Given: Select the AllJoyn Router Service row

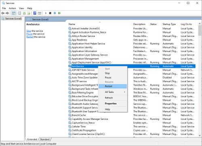Looking at the screenshot, I should pyautogui.click(x=132, y=36).
